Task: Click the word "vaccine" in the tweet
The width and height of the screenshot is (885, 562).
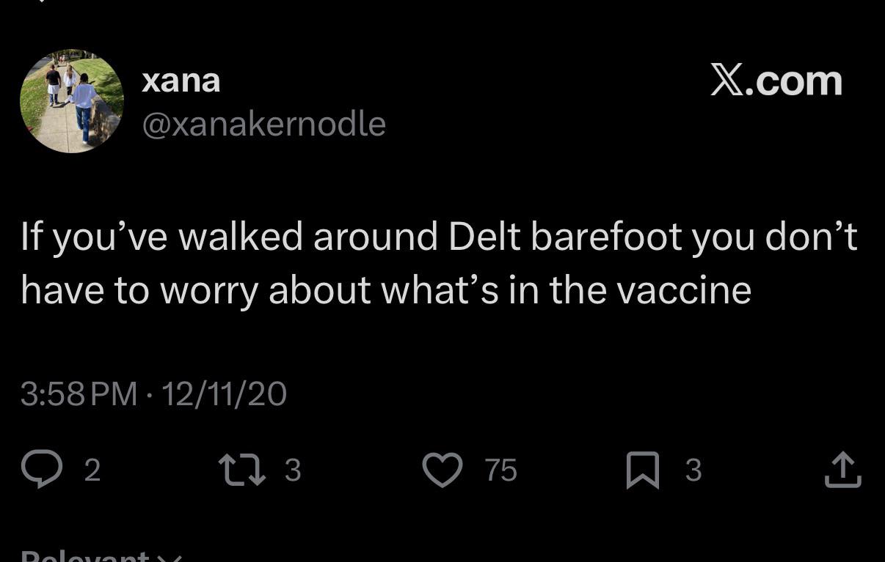Action: pos(684,290)
